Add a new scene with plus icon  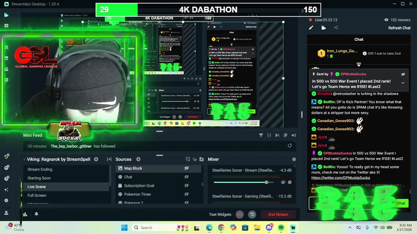[96, 159]
